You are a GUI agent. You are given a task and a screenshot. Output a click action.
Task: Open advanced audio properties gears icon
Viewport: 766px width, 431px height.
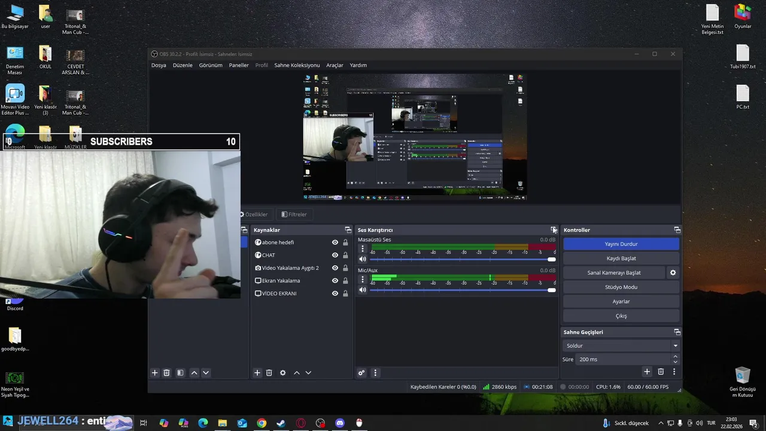click(x=361, y=373)
